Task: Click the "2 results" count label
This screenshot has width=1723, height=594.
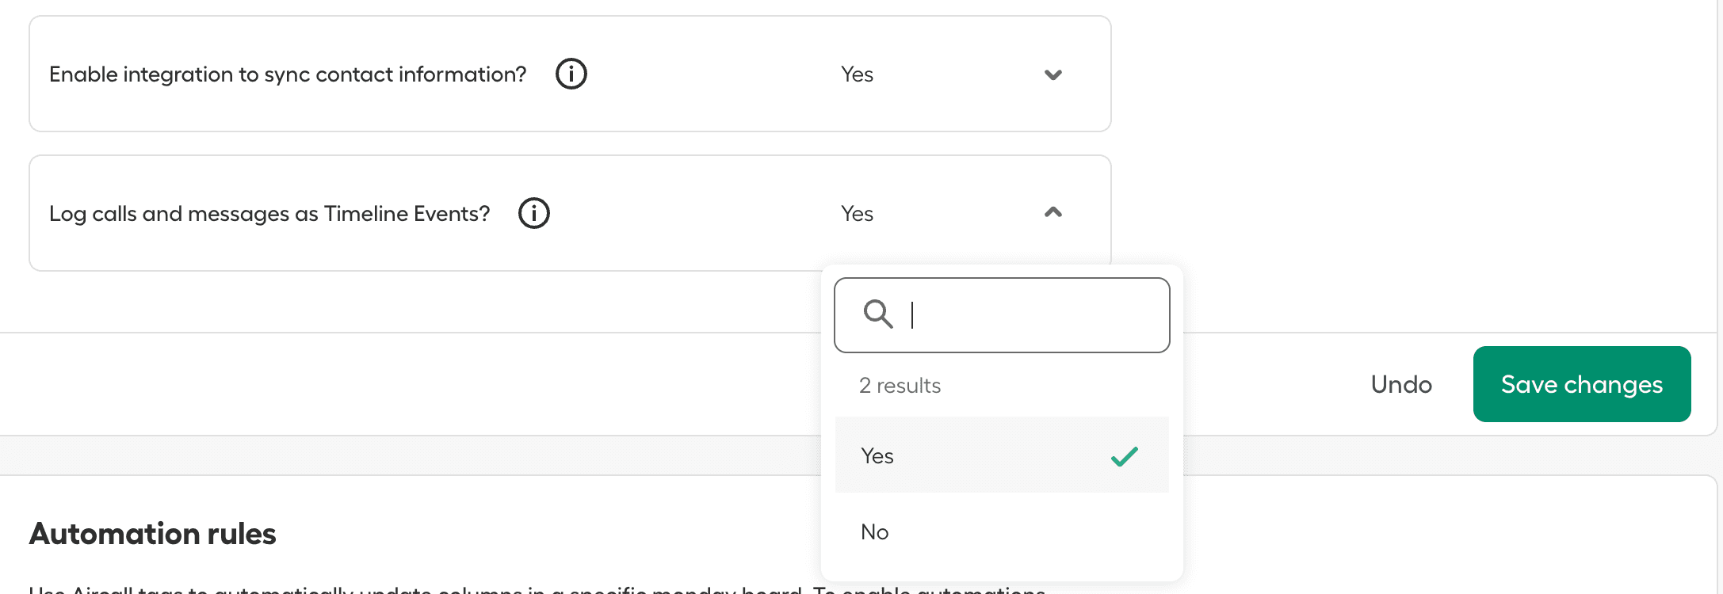Action: 900,386
